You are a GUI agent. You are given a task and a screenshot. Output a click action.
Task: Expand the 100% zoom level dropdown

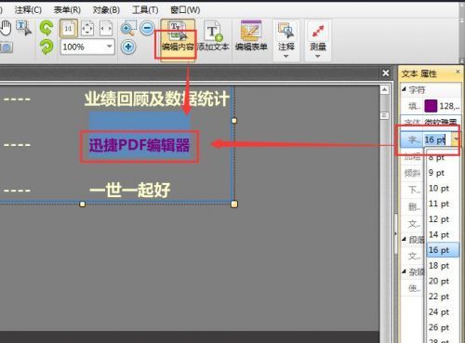109,46
